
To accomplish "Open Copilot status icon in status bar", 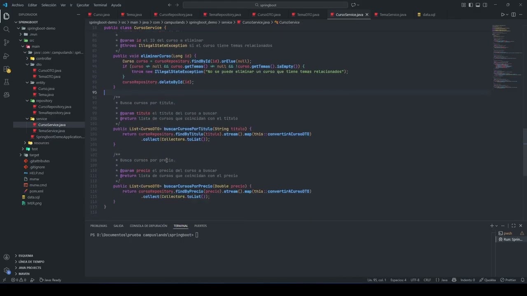I will point(454,280).
